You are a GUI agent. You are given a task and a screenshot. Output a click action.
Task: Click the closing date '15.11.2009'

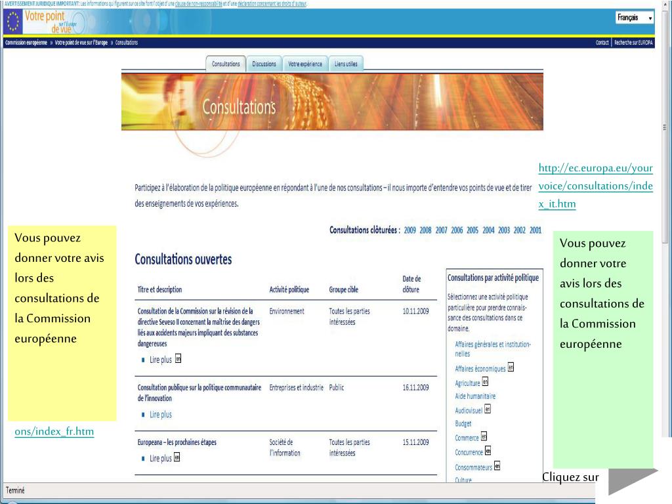pos(415,442)
